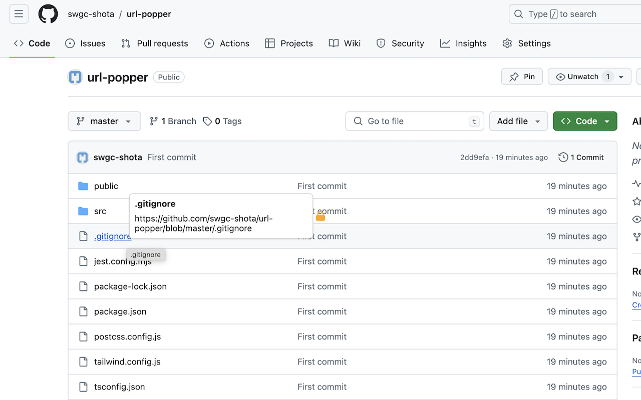The image size is (641, 400).
Task: Click the 'Go to file' search box
Action: [x=415, y=121]
